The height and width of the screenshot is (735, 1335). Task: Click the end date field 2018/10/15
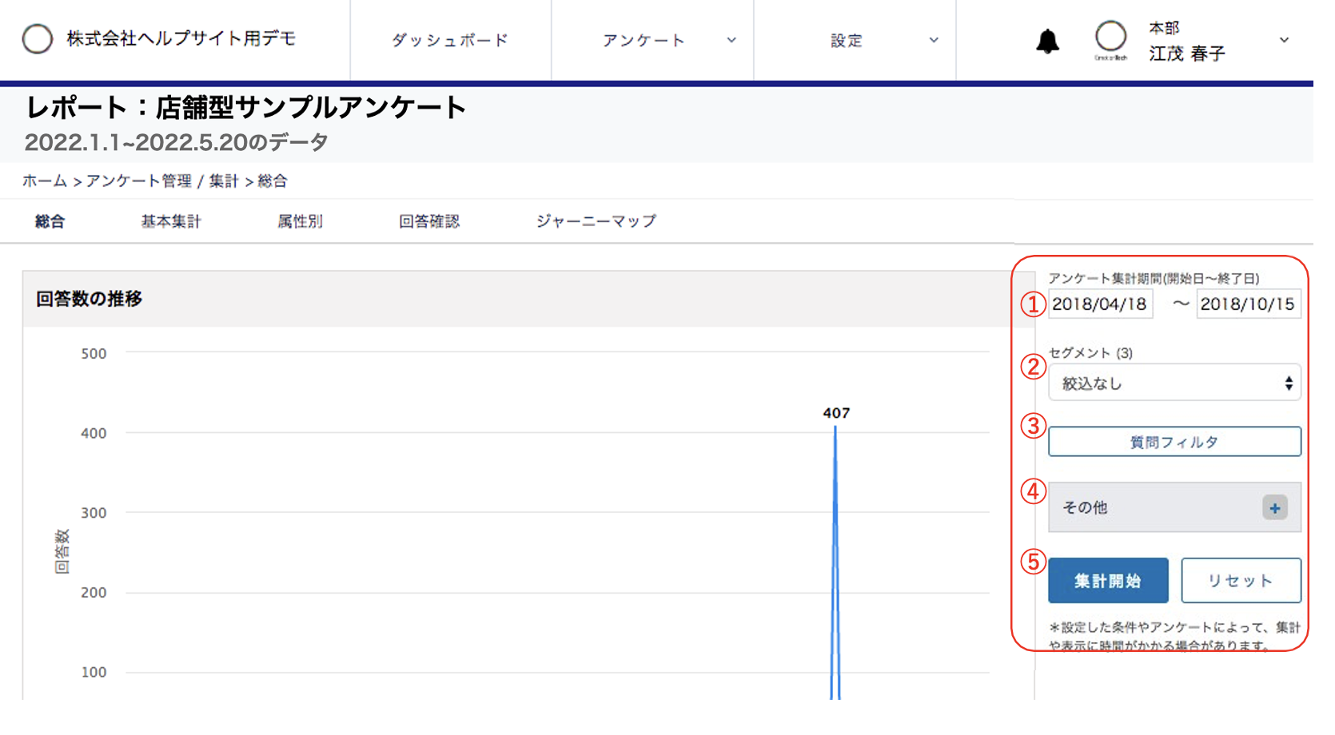click(x=1248, y=304)
